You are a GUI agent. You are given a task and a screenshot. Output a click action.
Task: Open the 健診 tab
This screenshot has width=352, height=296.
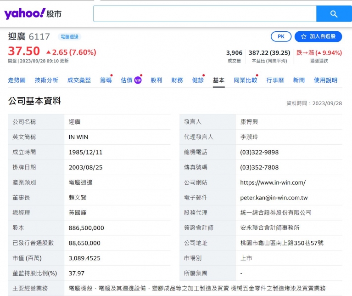tap(198, 80)
